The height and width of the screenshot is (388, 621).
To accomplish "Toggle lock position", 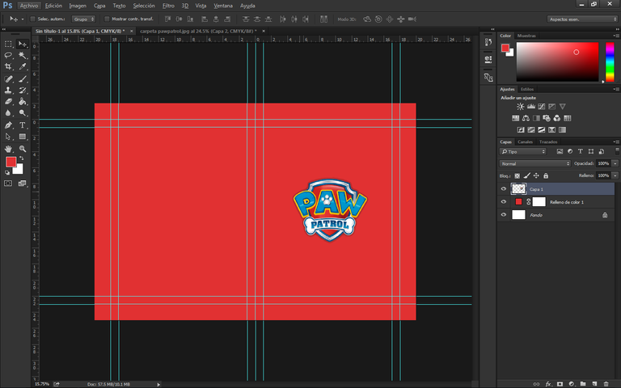I will click(536, 175).
